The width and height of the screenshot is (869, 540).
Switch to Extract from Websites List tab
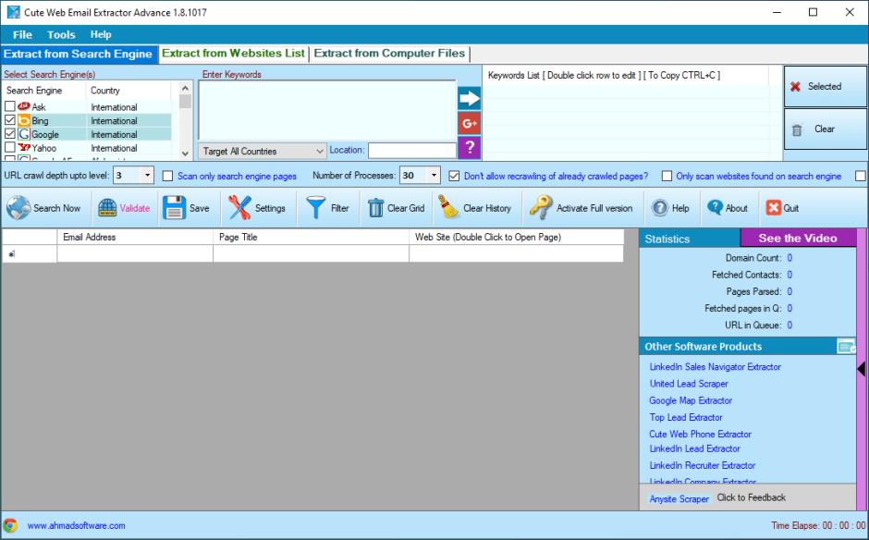click(x=233, y=54)
